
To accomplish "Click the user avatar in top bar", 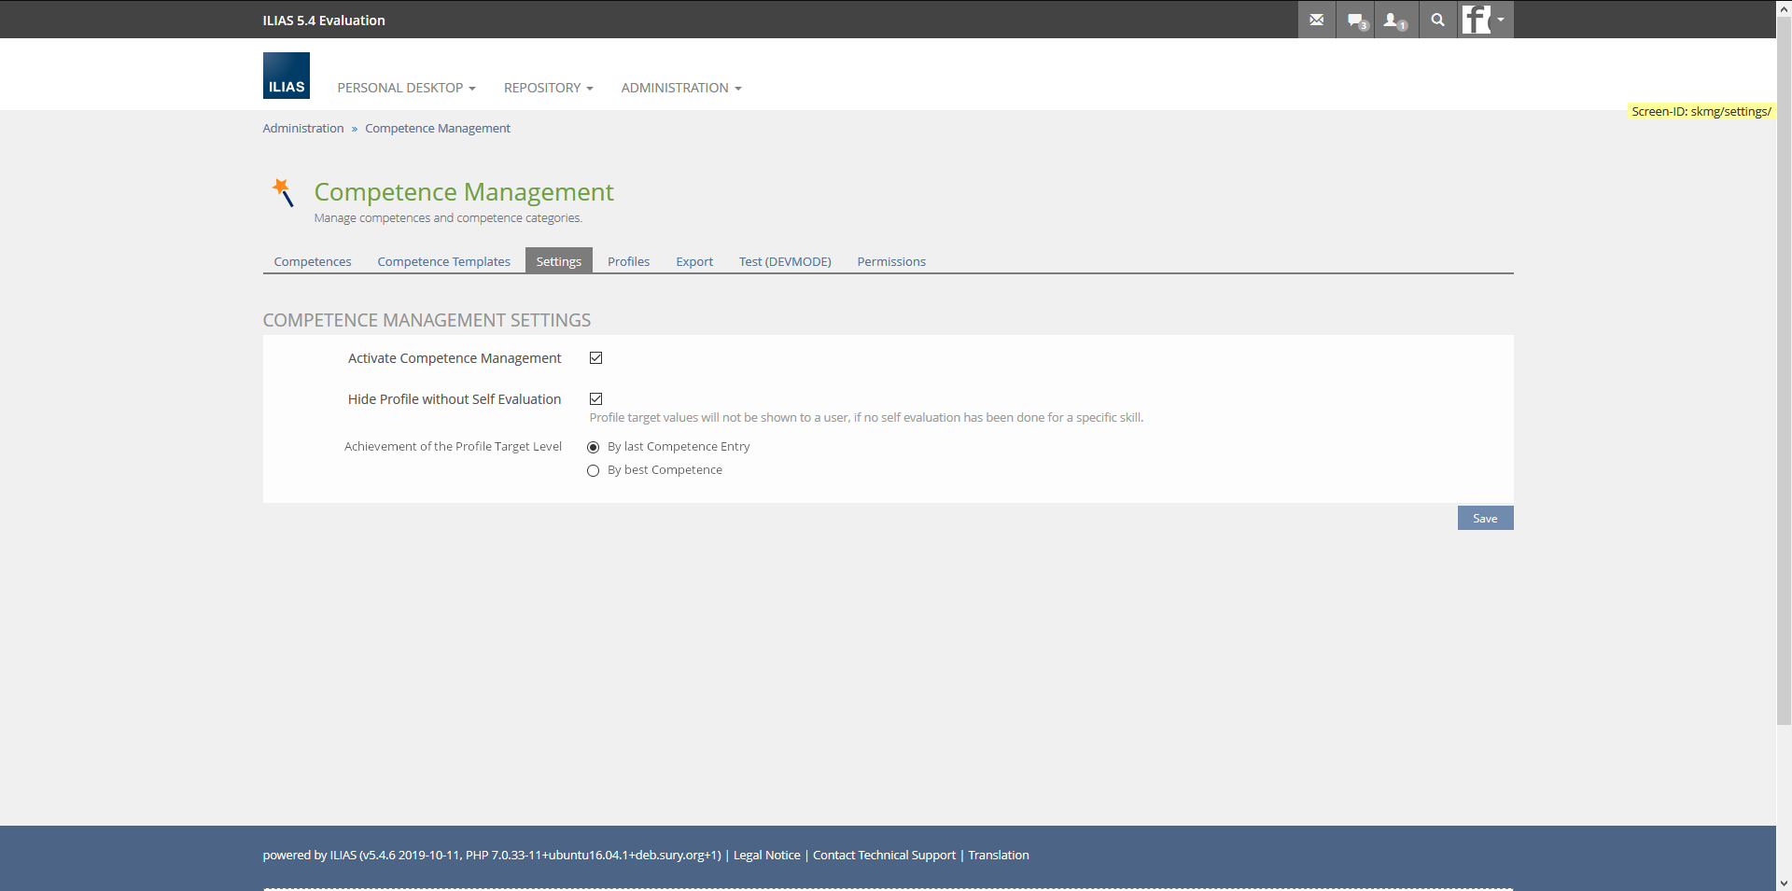I will (x=1477, y=20).
